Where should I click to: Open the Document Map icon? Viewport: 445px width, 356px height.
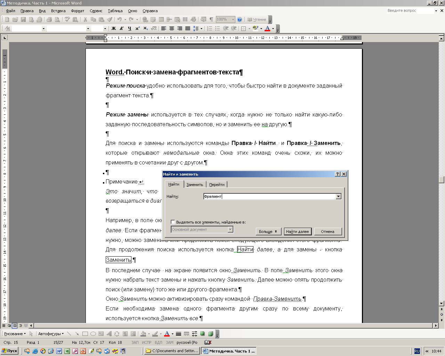pos(203,19)
